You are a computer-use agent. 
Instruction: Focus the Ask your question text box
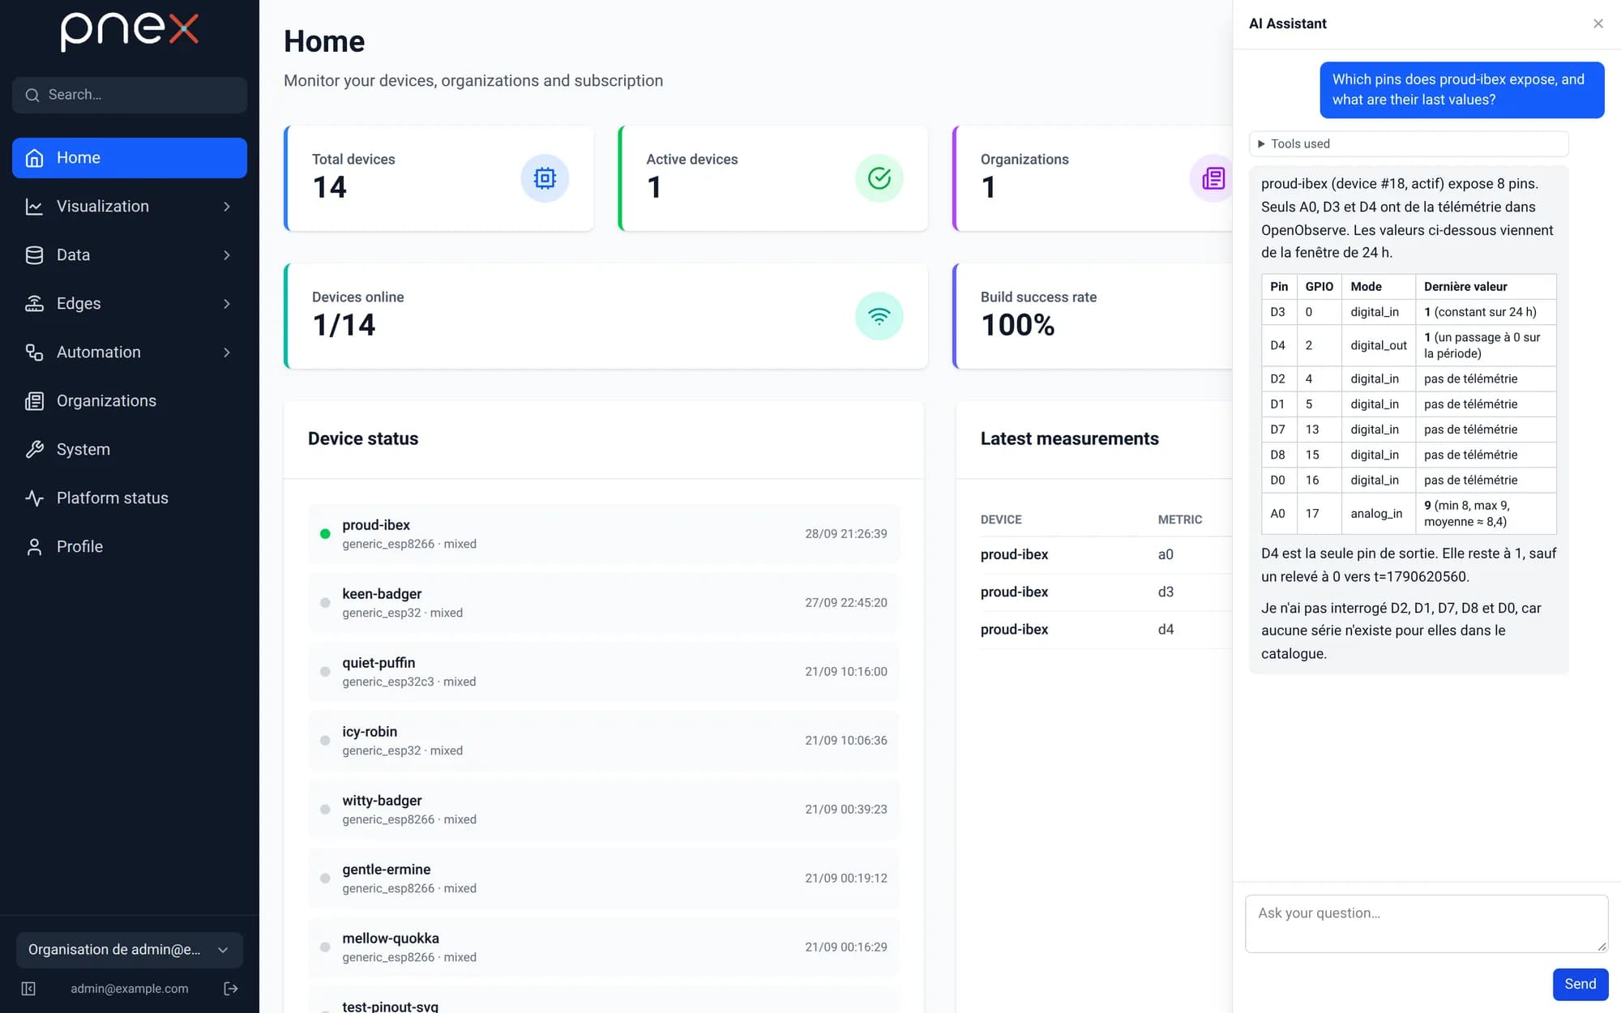(1426, 924)
